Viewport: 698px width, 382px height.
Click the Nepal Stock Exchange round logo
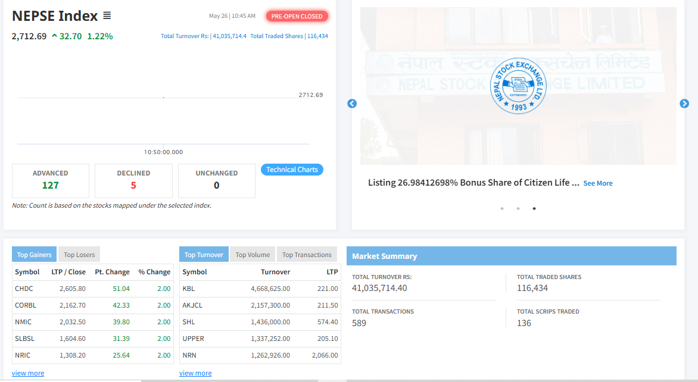(518, 87)
